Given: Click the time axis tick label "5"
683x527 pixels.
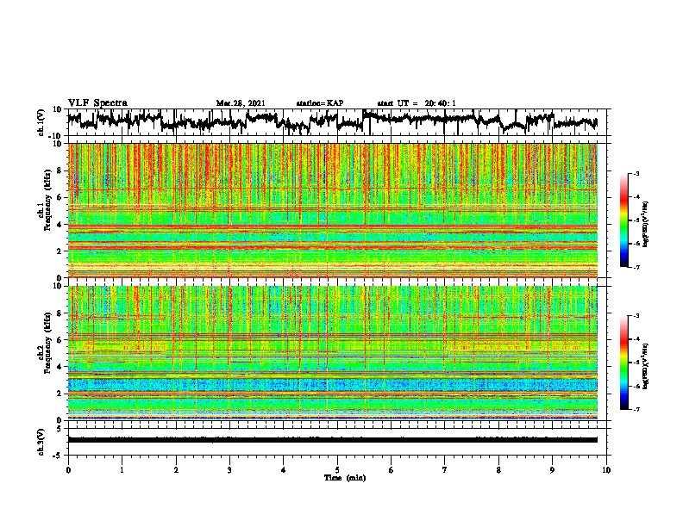Looking at the screenshot, I should [x=337, y=470].
